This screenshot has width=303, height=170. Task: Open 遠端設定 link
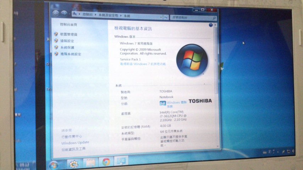point(67,41)
